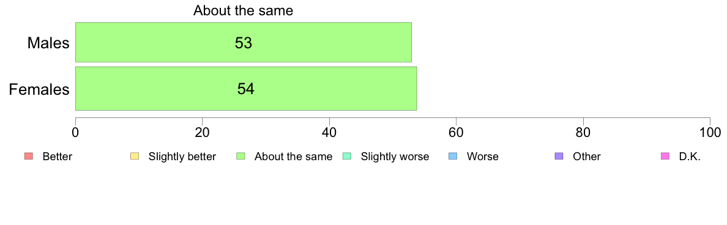The height and width of the screenshot is (225, 727).
Task: Click the Females row label
Action: point(39,89)
